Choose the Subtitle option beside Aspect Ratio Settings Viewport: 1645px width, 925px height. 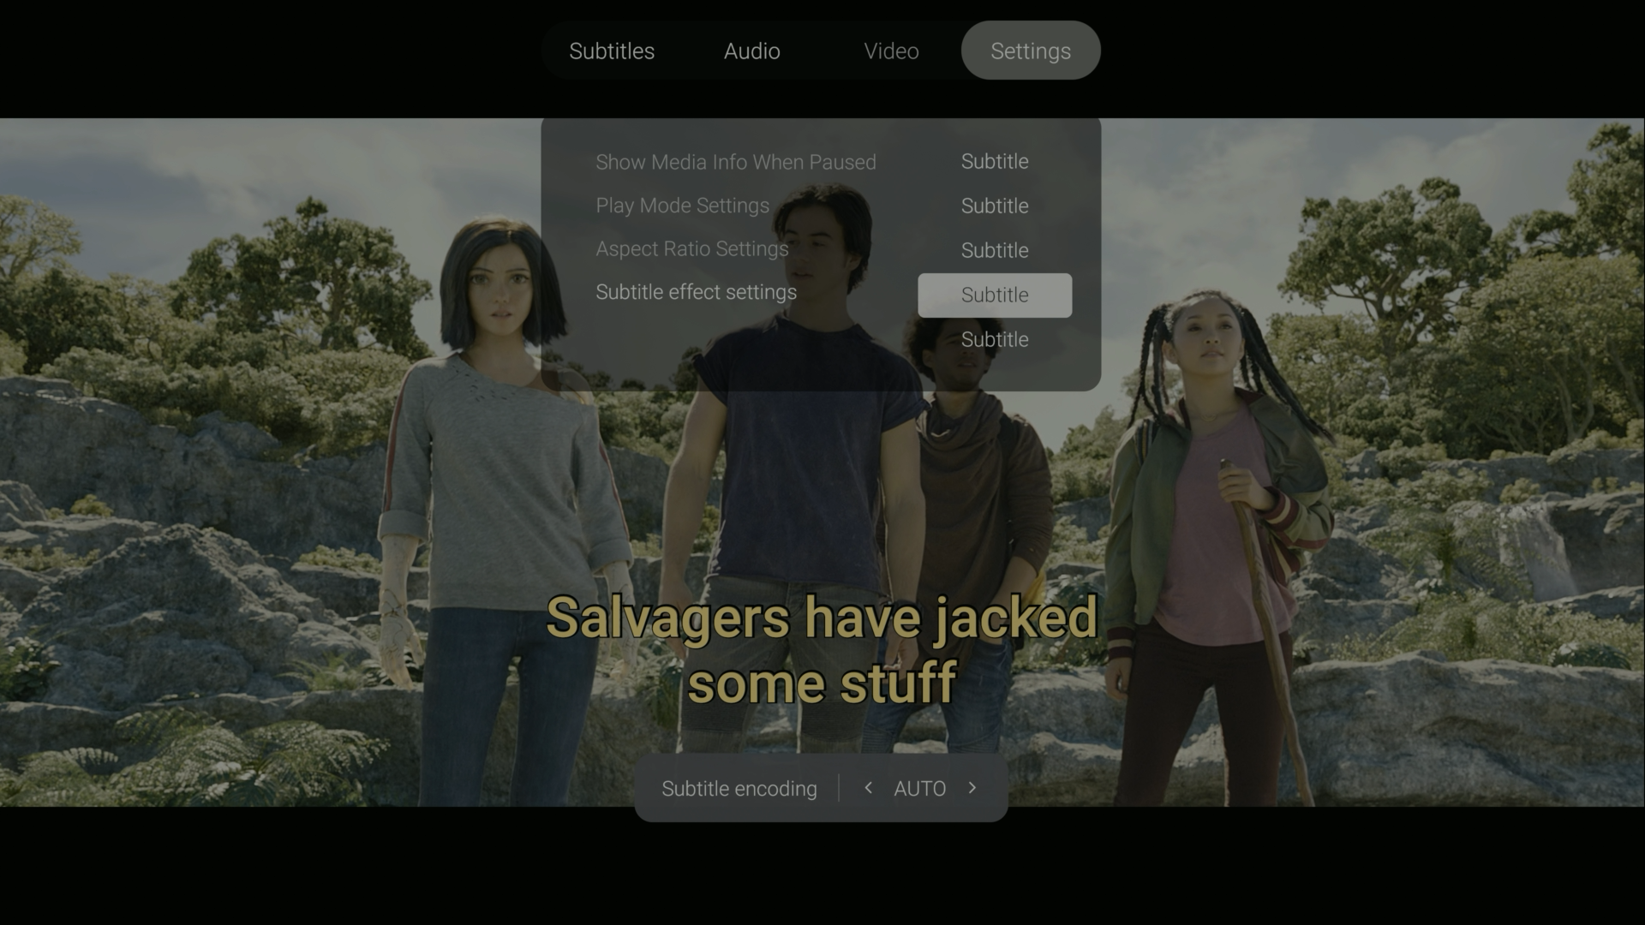coord(994,251)
